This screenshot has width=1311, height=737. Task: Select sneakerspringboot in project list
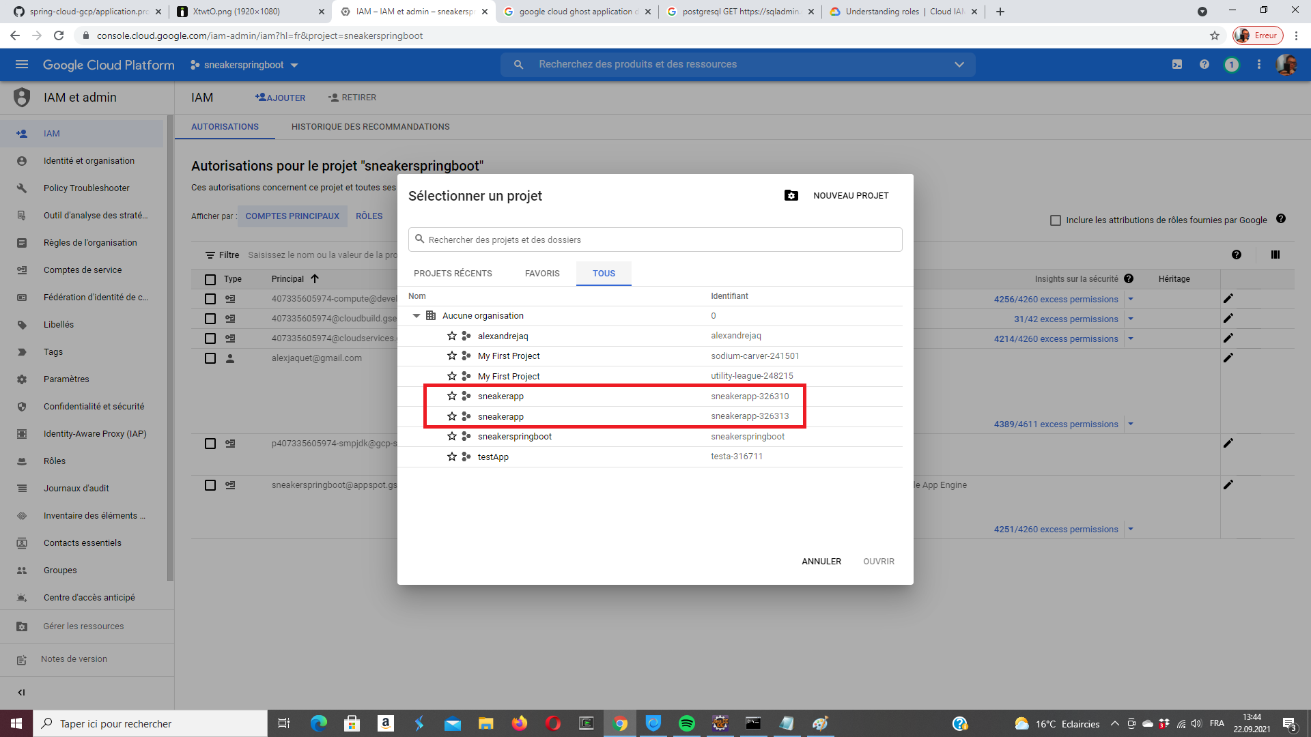(514, 437)
